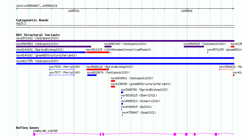Select label nsv4140142 (gnomADStructuralVariants)
The image size is (242, 137).
[46, 55]
